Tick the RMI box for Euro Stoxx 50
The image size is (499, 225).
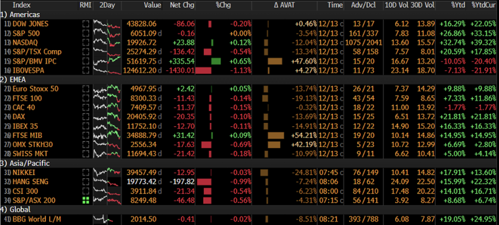pos(85,89)
